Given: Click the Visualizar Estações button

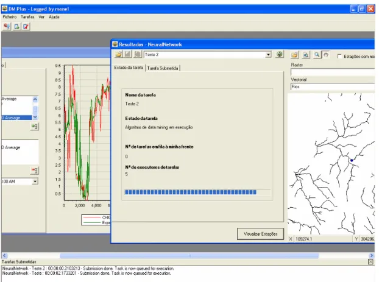Looking at the screenshot, I should pos(260,234).
